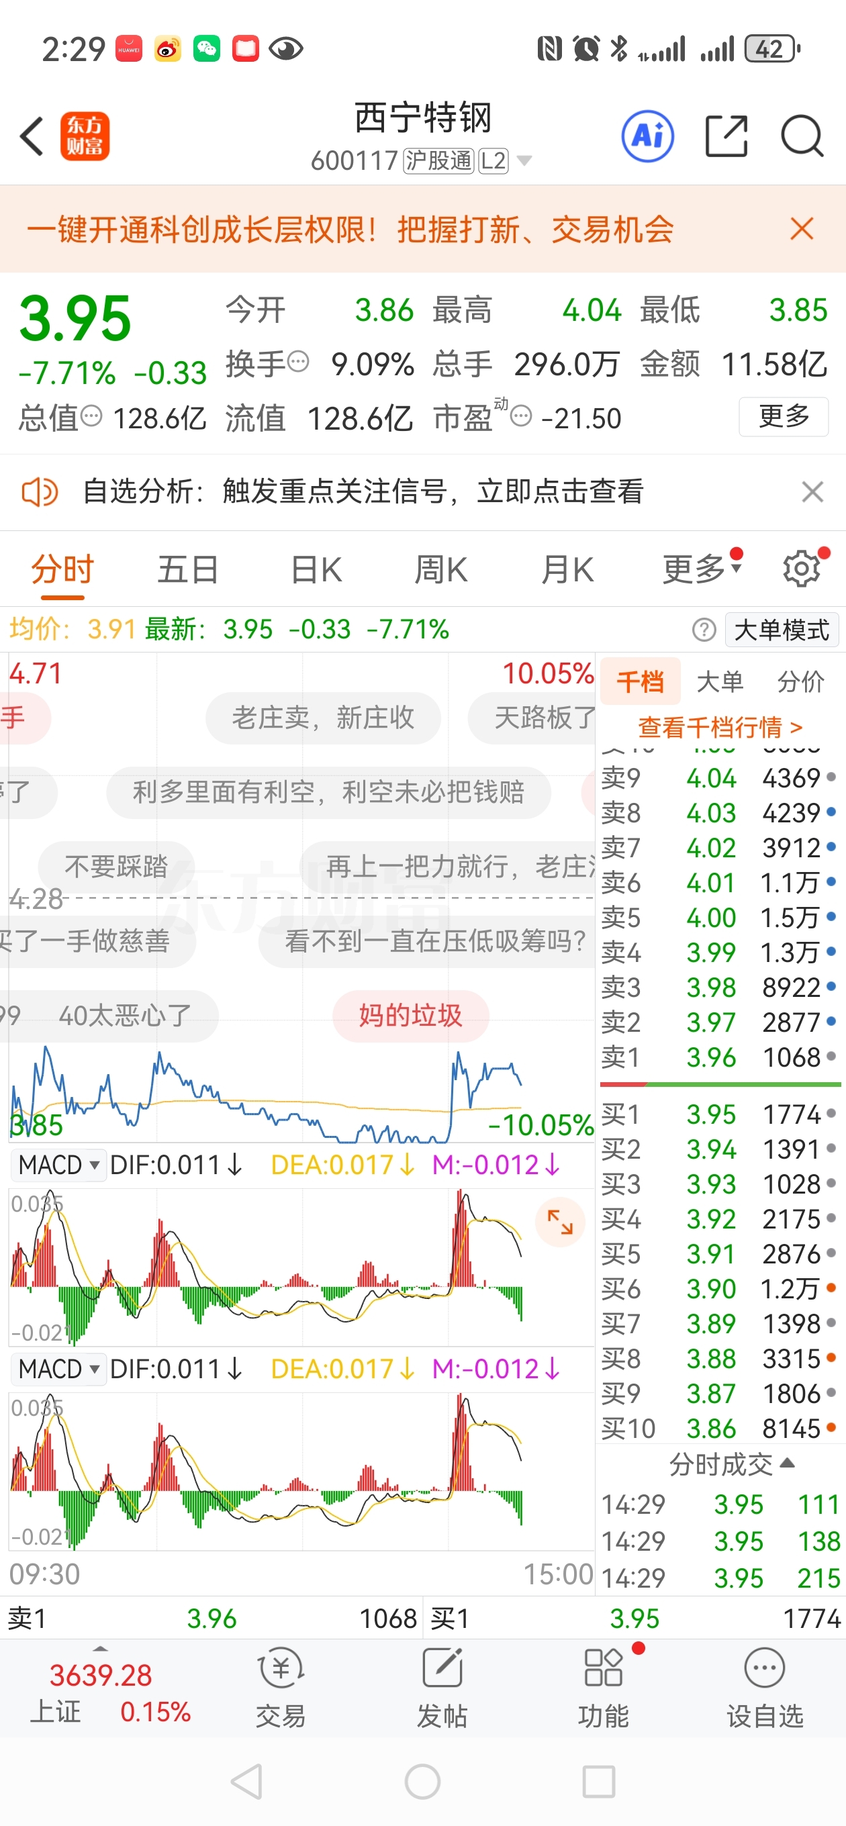Tap 卖3 row at 3.98
The width and height of the screenshot is (846, 1826).
[x=720, y=987]
